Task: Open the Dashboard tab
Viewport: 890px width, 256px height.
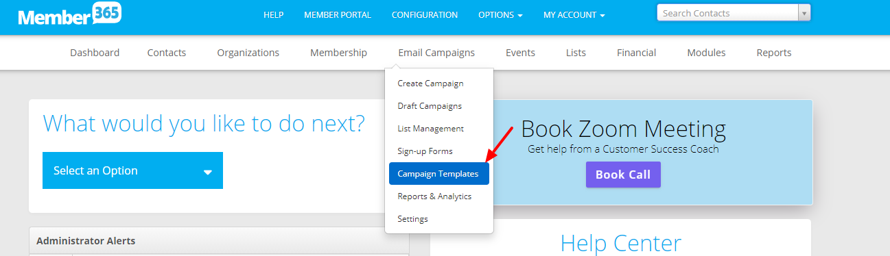Action: pyautogui.click(x=95, y=53)
